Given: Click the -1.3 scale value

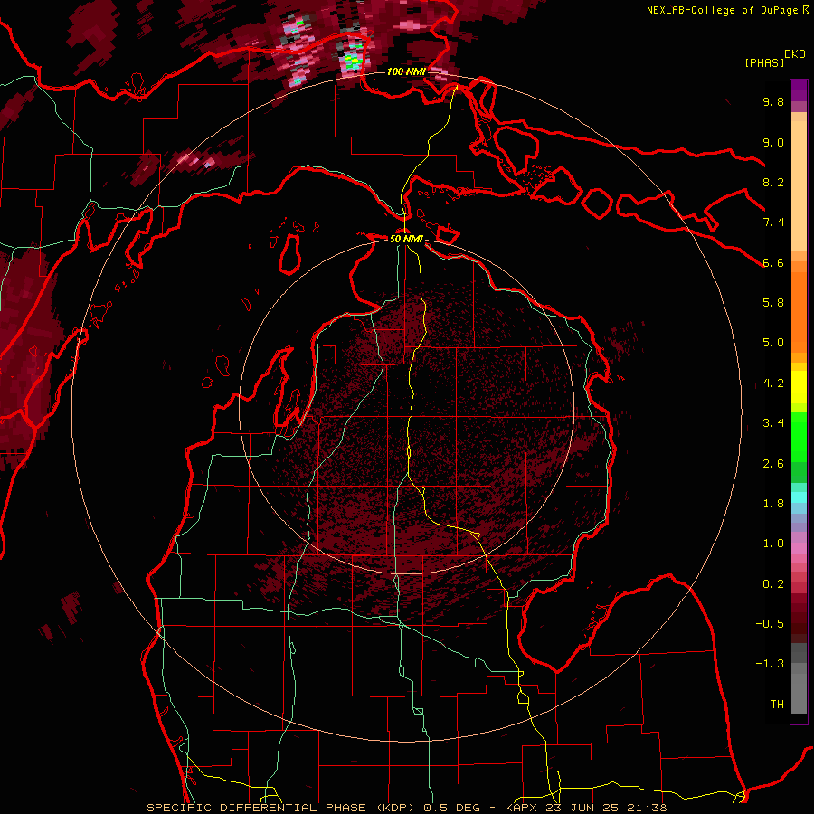Looking at the screenshot, I should coord(770,664).
